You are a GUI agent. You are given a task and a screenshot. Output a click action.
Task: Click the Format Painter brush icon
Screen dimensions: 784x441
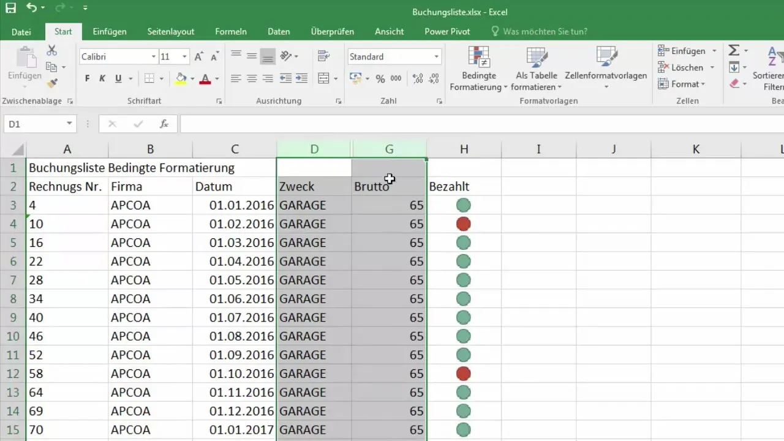tap(51, 83)
